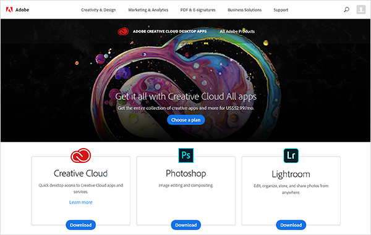Click the Photoshop Ps app icon
371x235 pixels.
pyautogui.click(x=185, y=155)
